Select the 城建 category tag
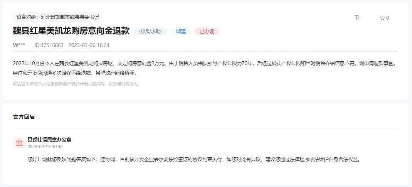Screen dimensions: 412x187 (x=181, y=31)
